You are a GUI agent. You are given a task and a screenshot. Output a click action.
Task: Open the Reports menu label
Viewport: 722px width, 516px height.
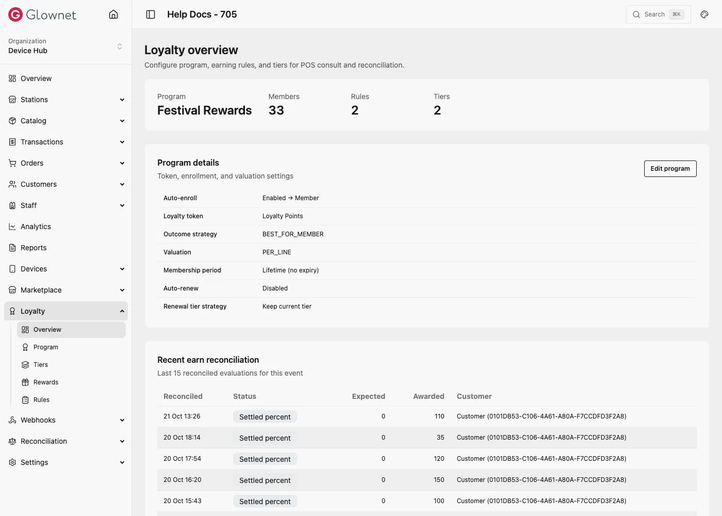pos(34,248)
